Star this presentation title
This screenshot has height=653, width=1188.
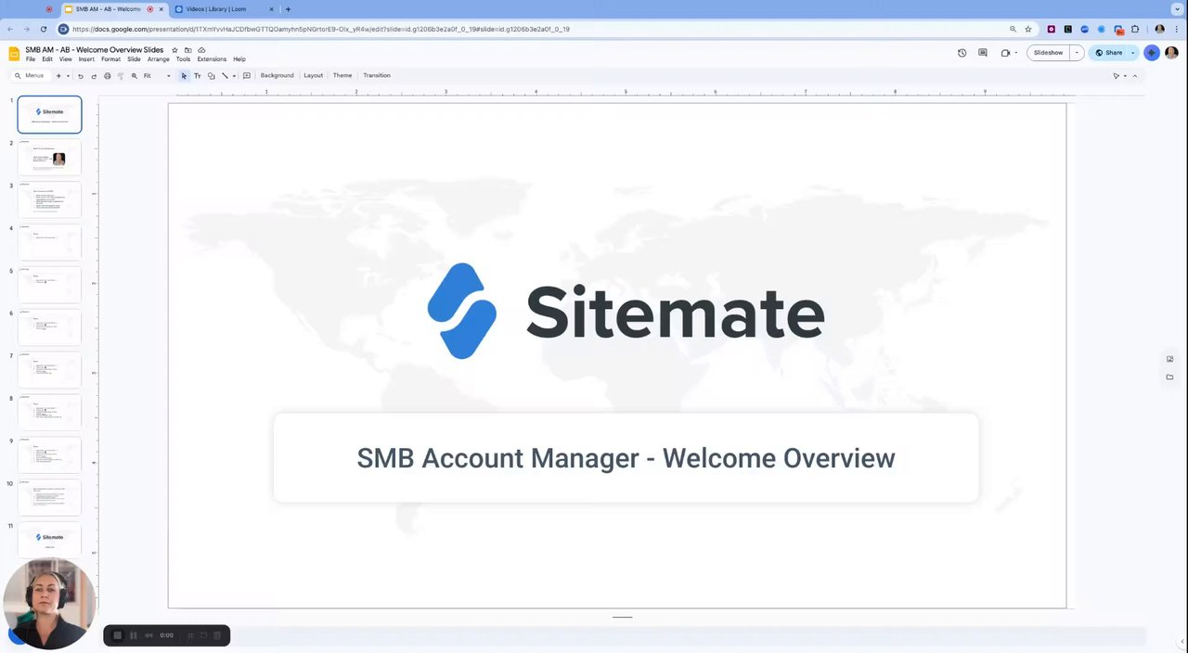click(x=174, y=50)
